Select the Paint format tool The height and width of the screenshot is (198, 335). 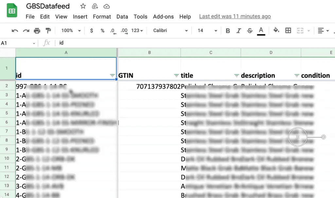(47, 30)
